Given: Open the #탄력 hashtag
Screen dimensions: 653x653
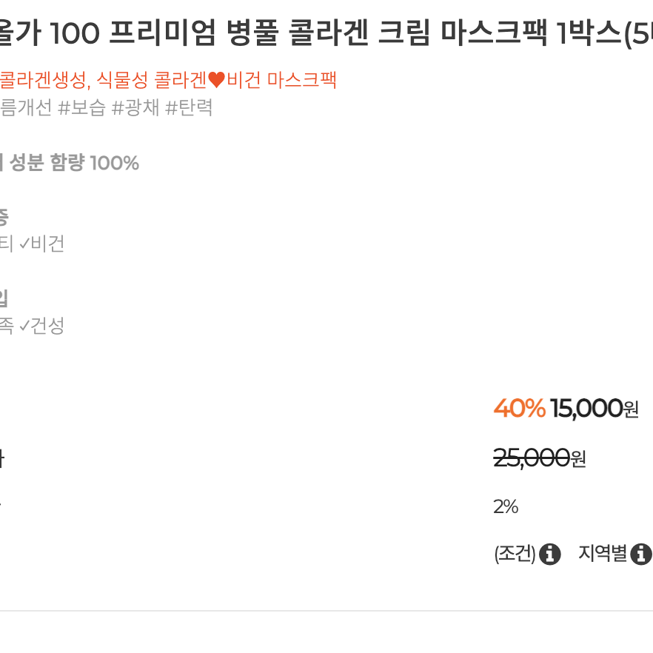Looking at the screenshot, I should coord(189,108).
